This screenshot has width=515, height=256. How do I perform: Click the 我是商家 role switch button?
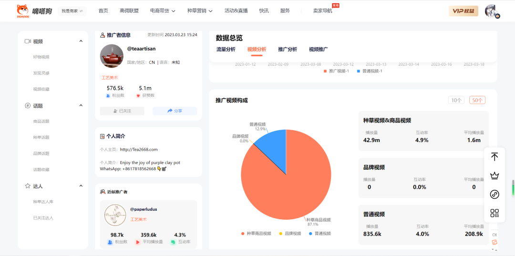[x=72, y=11]
